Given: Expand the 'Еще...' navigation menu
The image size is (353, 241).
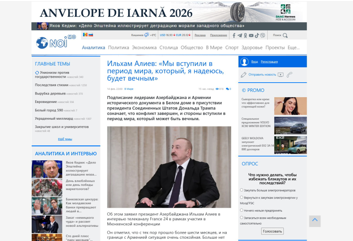Looking at the screenshot, I should pyautogui.click(x=293, y=47).
